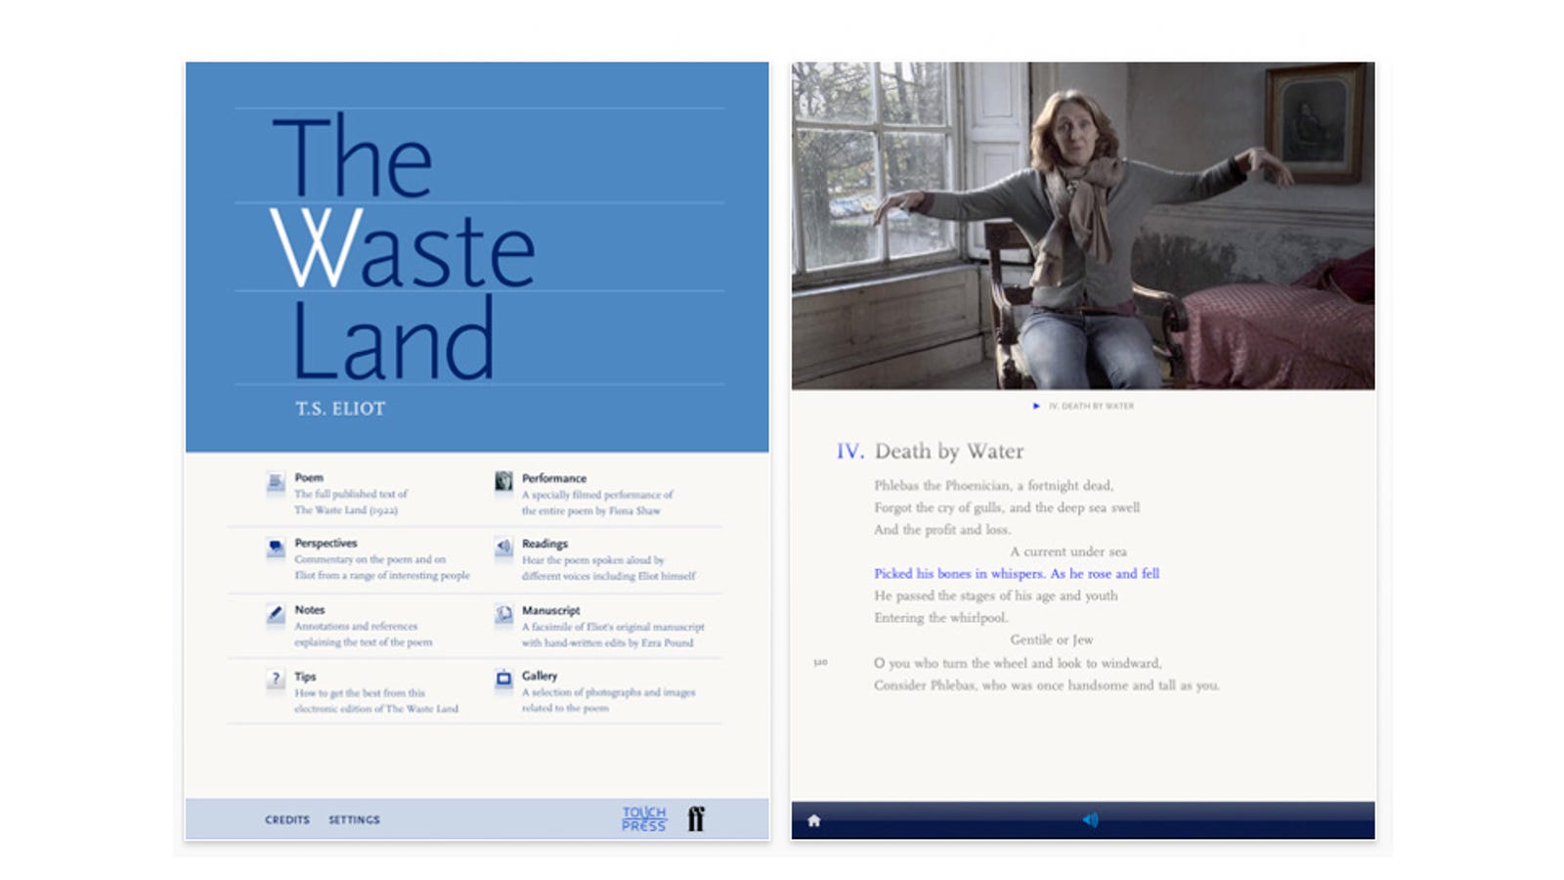Tap description "Hear the poem spoken aloud by"

coord(592,560)
